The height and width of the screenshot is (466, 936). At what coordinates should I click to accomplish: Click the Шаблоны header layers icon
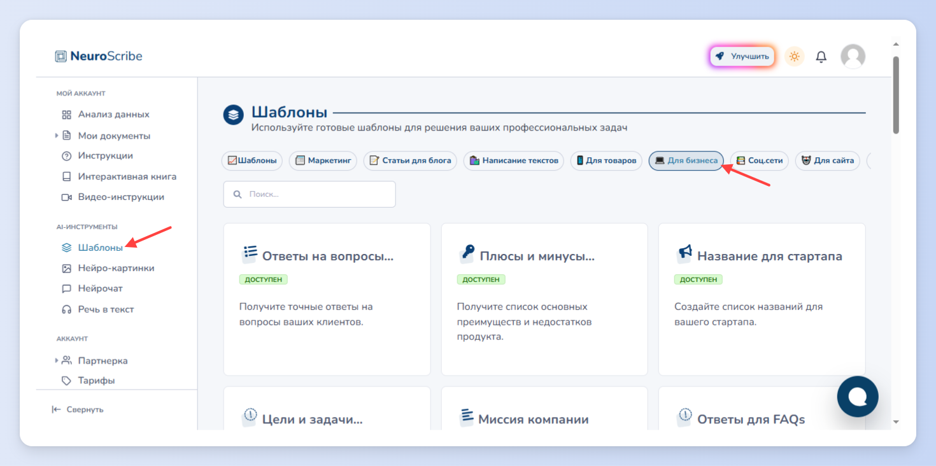[x=234, y=115]
